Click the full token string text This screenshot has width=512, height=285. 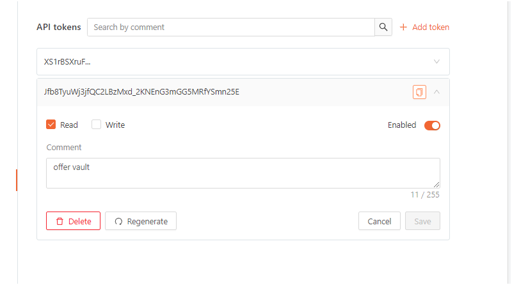coord(141,92)
